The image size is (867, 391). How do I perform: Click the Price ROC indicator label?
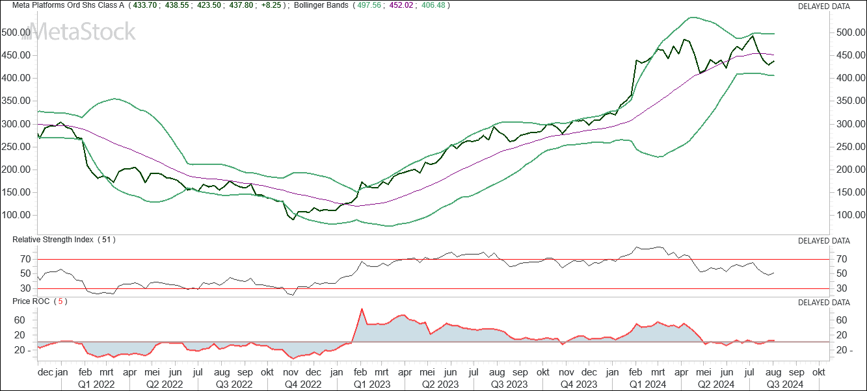34,301
